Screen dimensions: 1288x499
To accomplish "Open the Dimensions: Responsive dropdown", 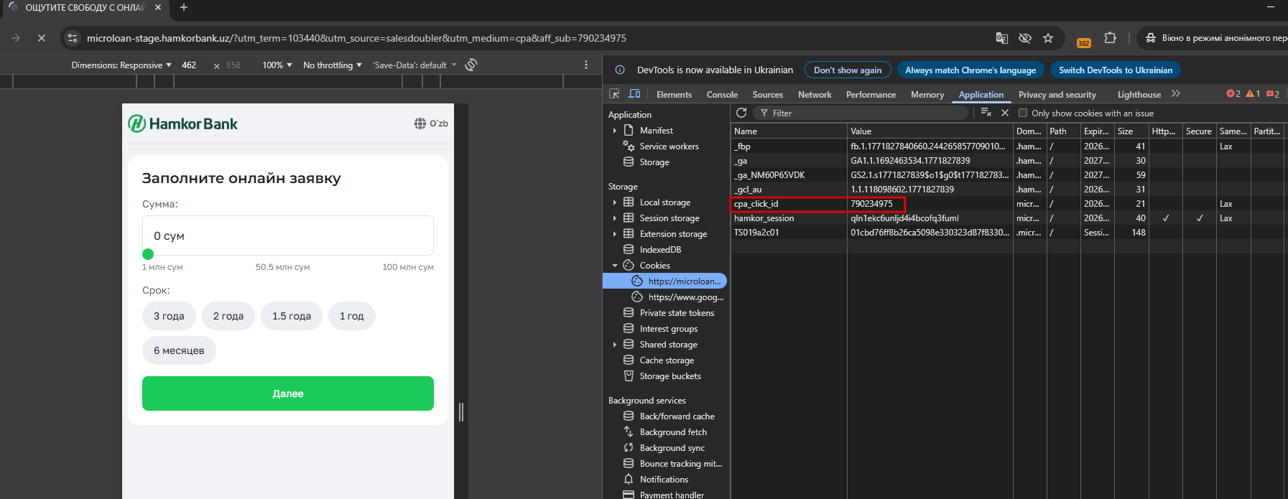I will tap(121, 65).
